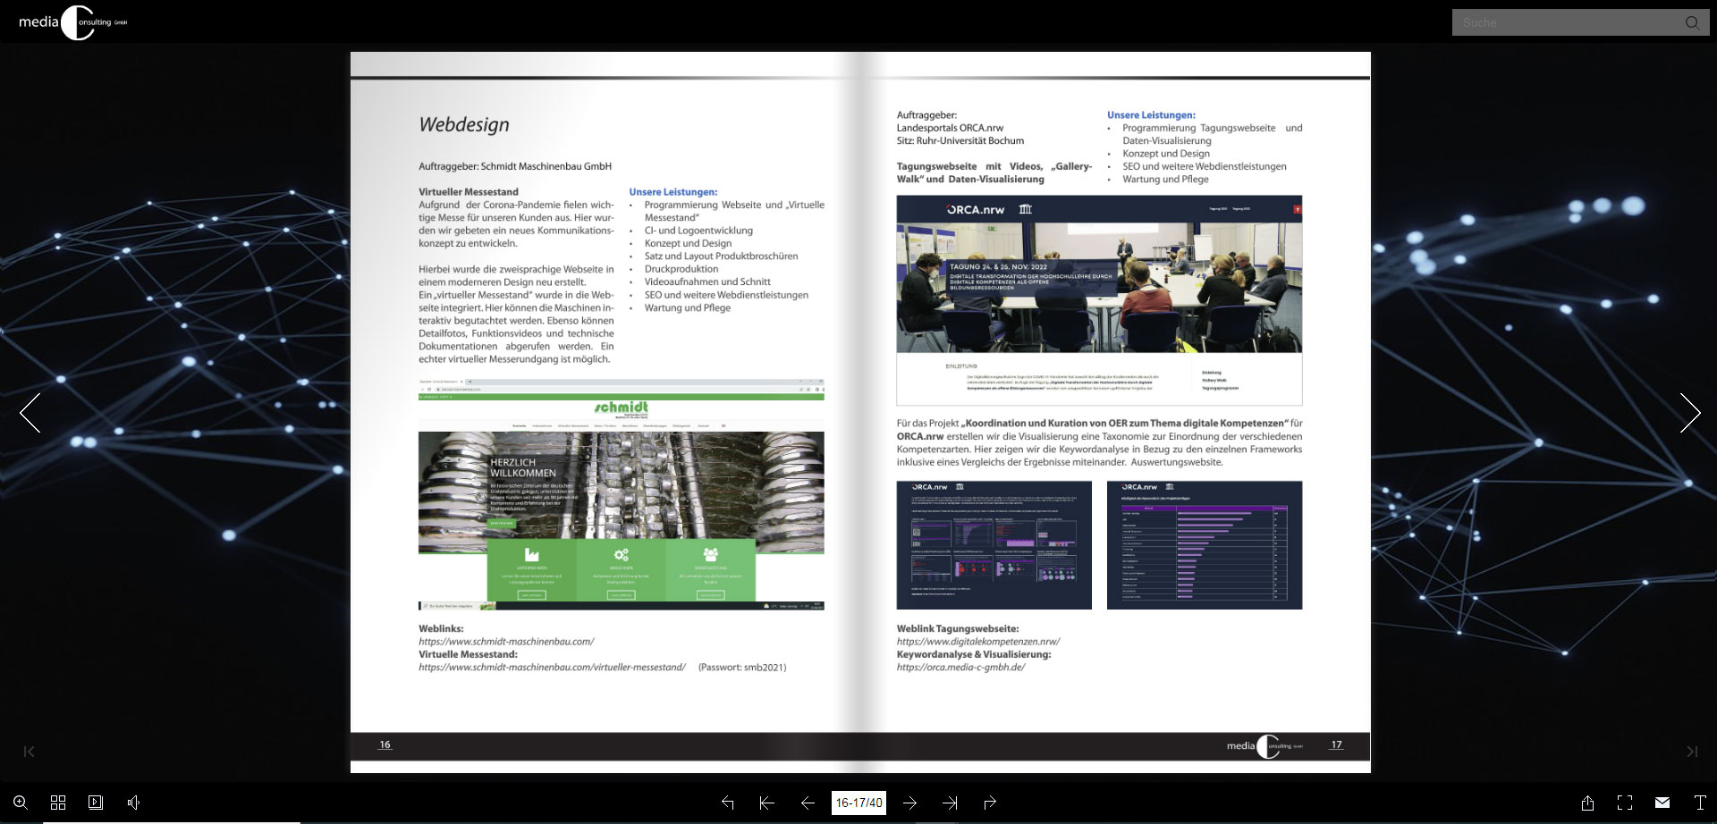Click the search magnifier button at top
The width and height of the screenshot is (1717, 824).
pyautogui.click(x=1692, y=22)
